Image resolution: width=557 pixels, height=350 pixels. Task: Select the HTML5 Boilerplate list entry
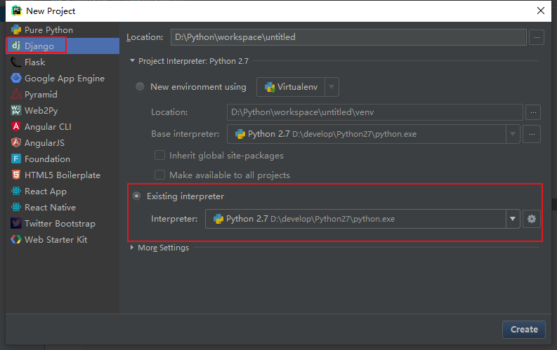click(63, 175)
